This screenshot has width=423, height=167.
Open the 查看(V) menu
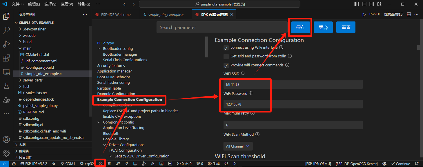click(x=67, y=4)
